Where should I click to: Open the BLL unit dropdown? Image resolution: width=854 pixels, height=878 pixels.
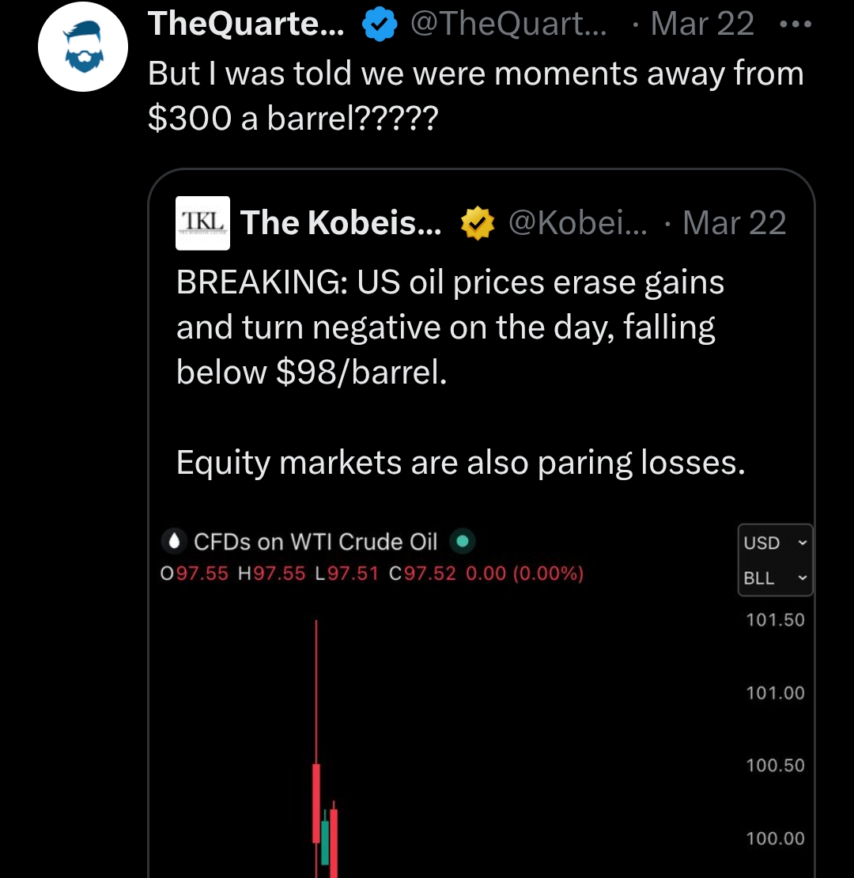point(775,577)
